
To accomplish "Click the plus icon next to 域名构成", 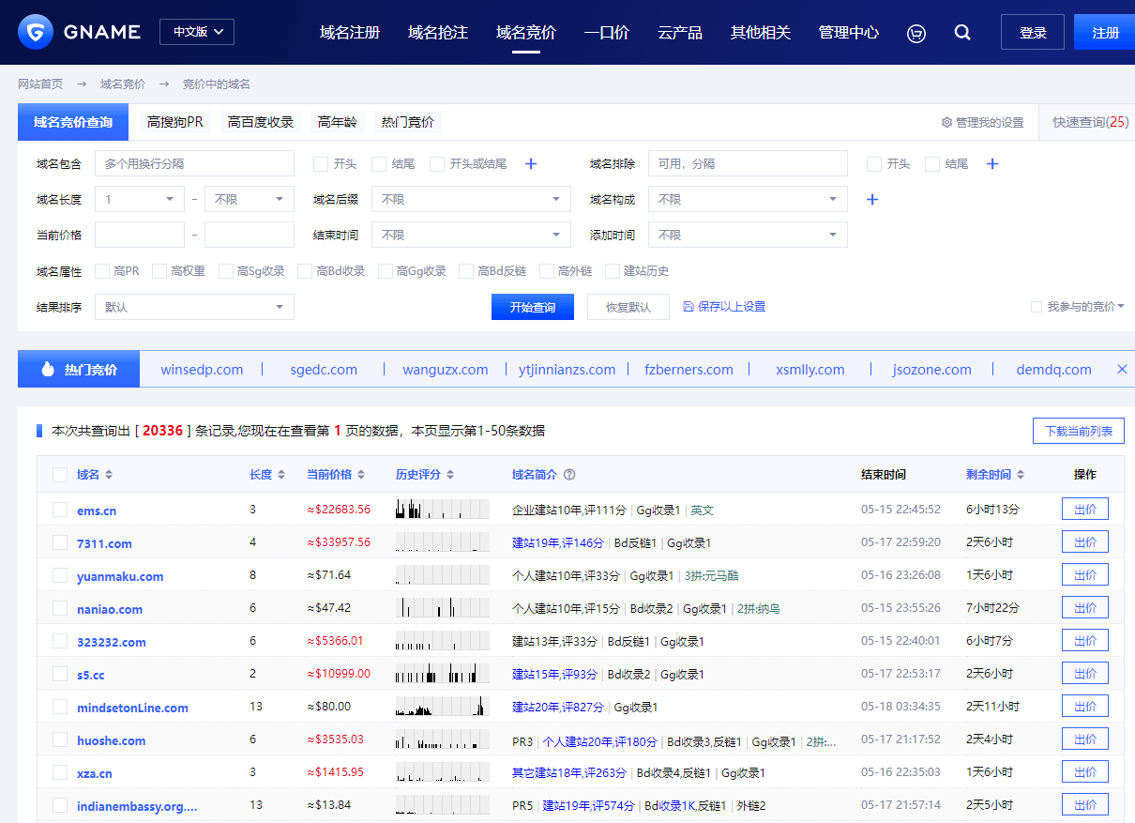I will [x=871, y=200].
